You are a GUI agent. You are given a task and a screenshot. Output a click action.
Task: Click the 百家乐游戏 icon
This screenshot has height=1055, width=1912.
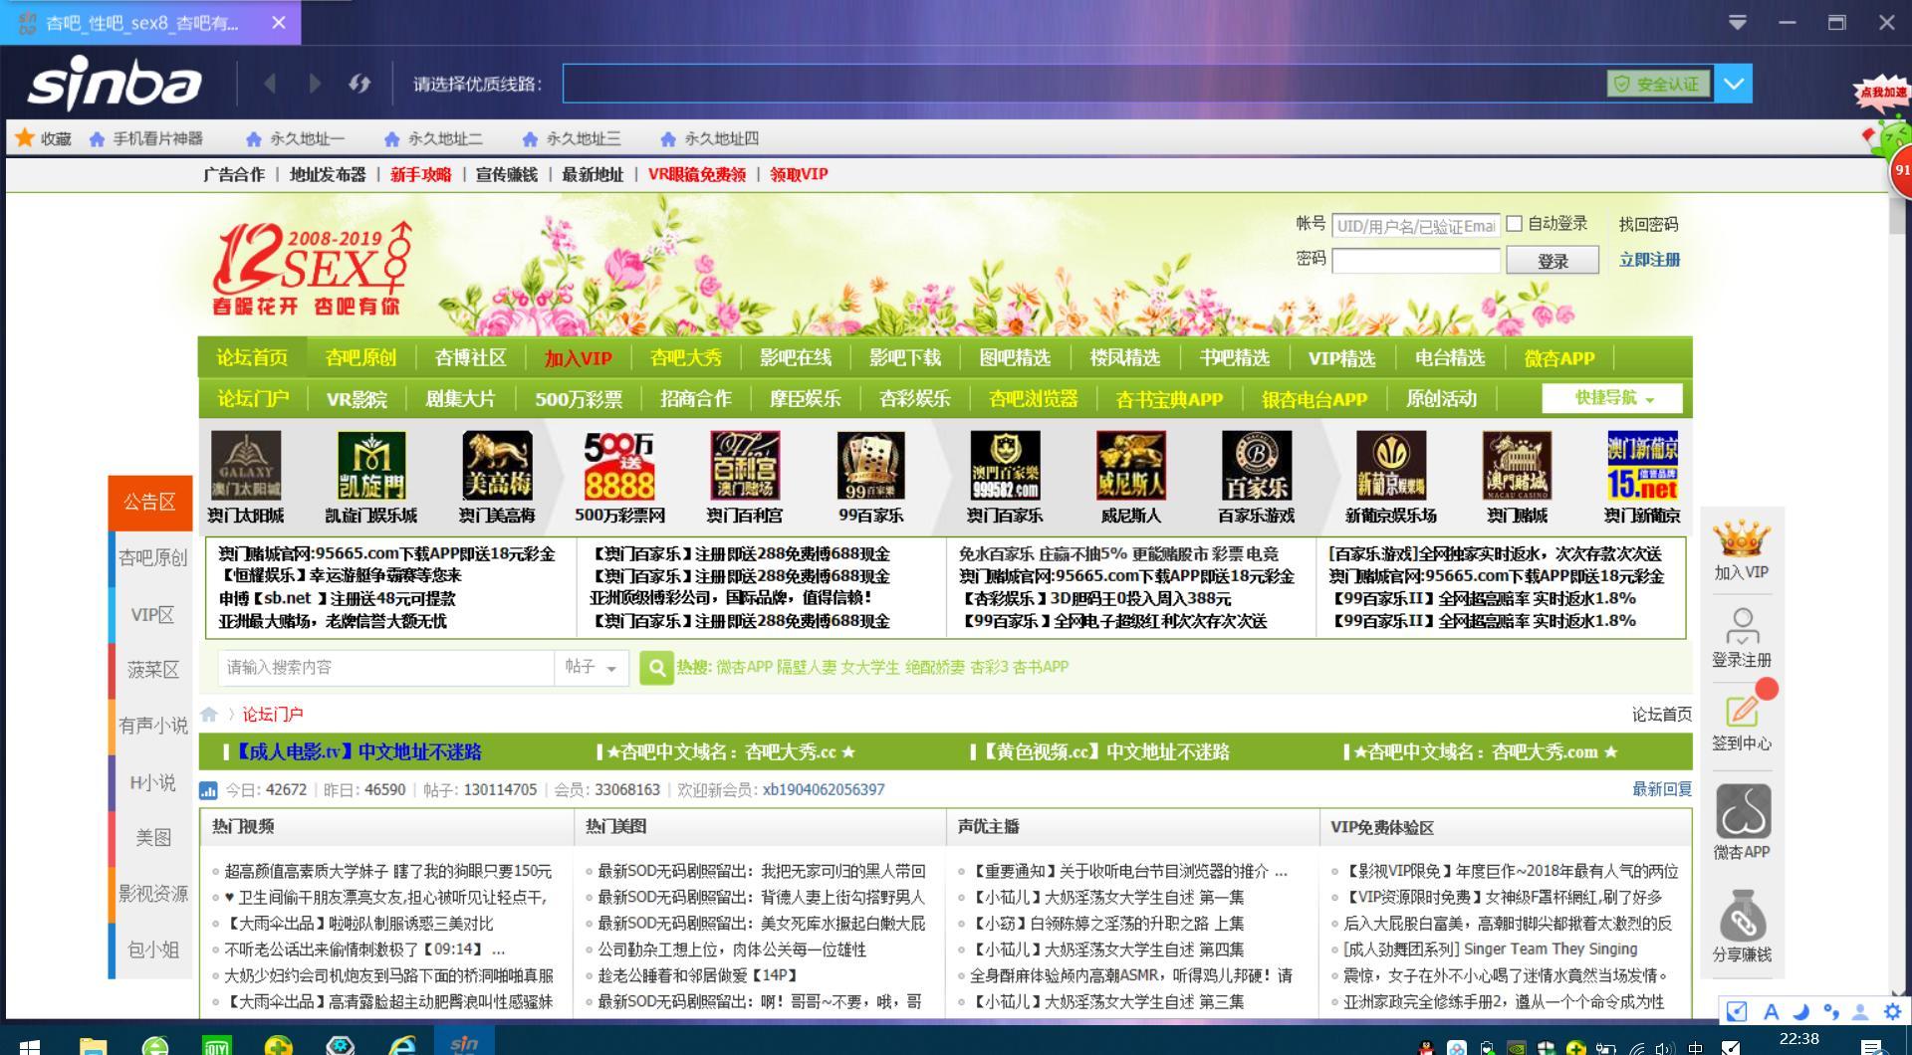tap(1257, 466)
